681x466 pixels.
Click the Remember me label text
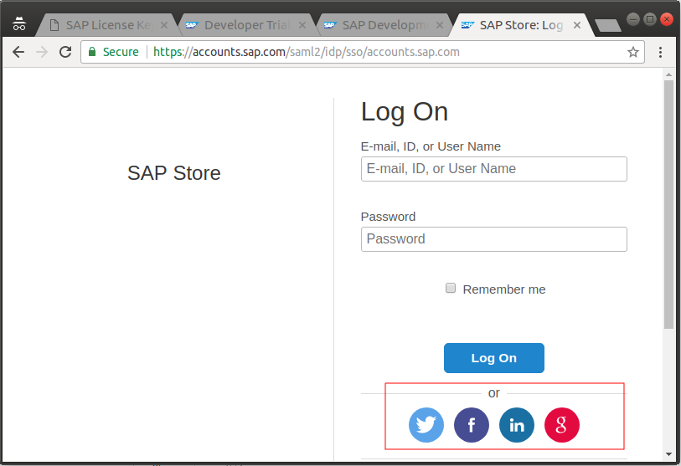pyautogui.click(x=503, y=289)
